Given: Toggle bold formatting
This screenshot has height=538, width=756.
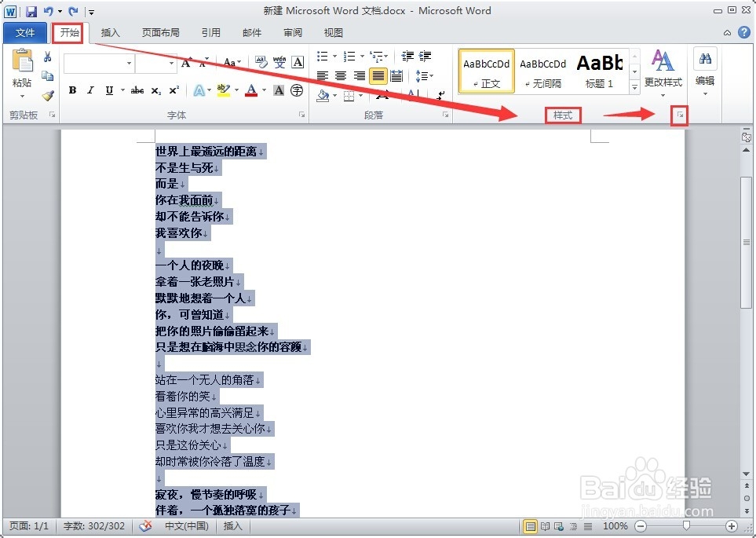Looking at the screenshot, I should pyautogui.click(x=72, y=90).
